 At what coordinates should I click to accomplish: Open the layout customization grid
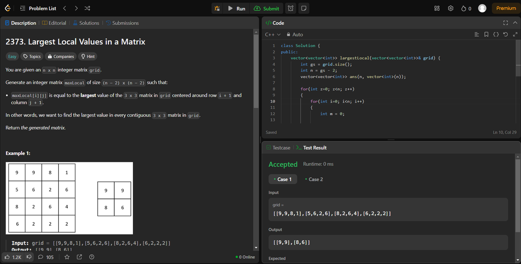[436, 8]
